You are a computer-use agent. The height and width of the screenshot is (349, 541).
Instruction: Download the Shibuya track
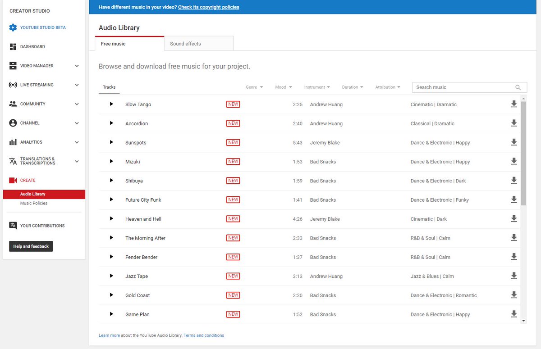tap(513, 180)
